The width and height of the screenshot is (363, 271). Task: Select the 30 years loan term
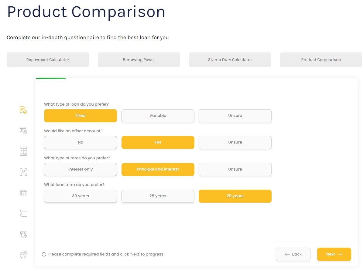coord(80,196)
